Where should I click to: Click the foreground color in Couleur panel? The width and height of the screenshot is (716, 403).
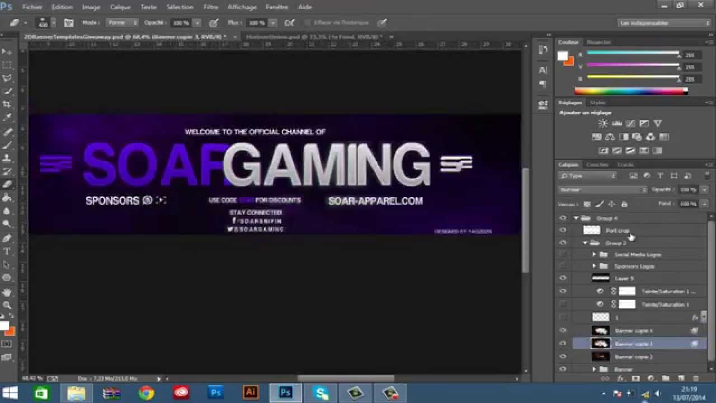[563, 57]
